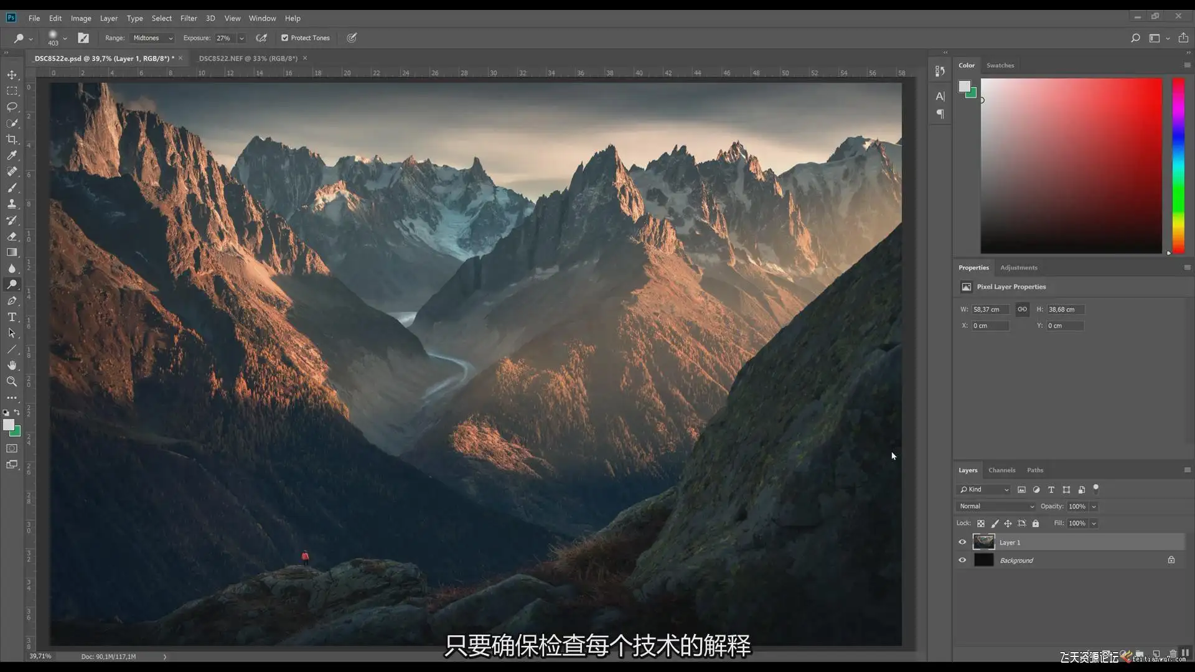Viewport: 1195px width, 672px height.
Task: Switch to DSC8522.NEF document tab
Action: [248, 58]
